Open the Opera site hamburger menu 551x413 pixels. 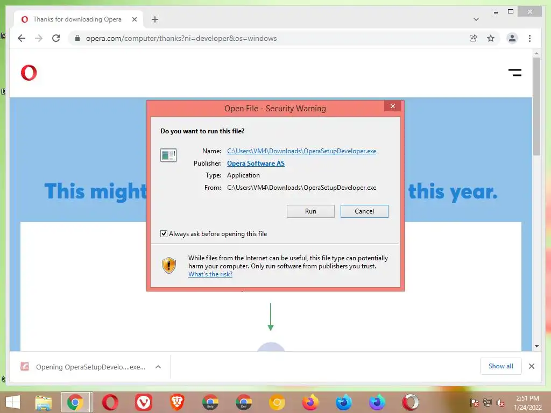(515, 73)
